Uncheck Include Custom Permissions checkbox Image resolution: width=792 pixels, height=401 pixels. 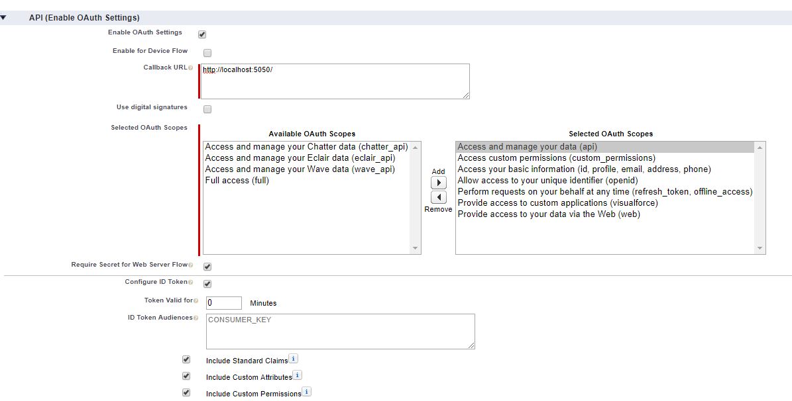click(x=186, y=392)
